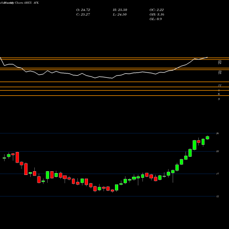This screenshot has width=229, height=229.
Task: Click the 17 price axis label
Action: click(218, 174)
